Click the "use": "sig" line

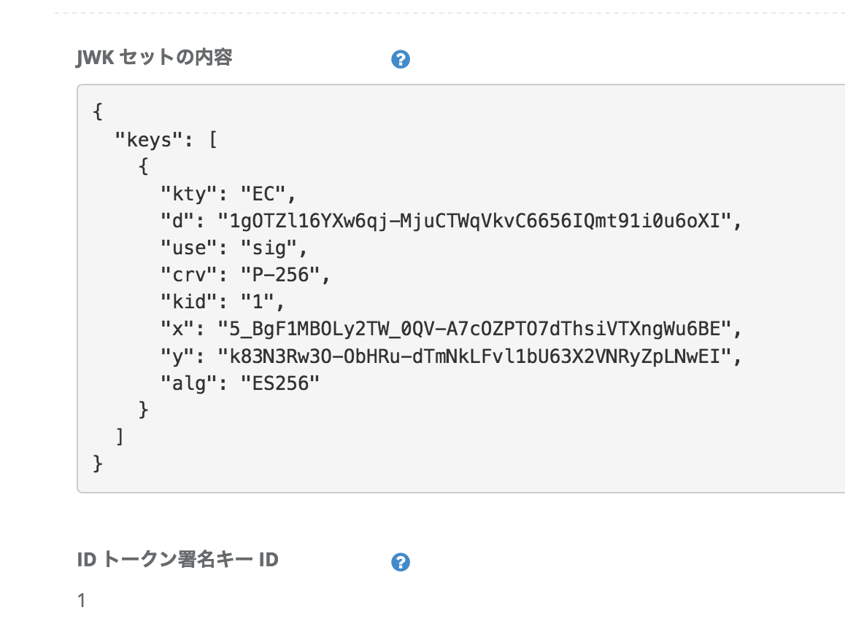[x=234, y=249]
